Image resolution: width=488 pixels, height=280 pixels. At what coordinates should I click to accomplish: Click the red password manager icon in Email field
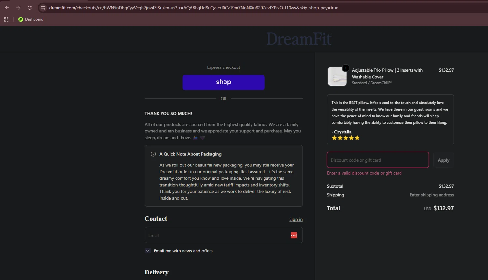pos(294,235)
